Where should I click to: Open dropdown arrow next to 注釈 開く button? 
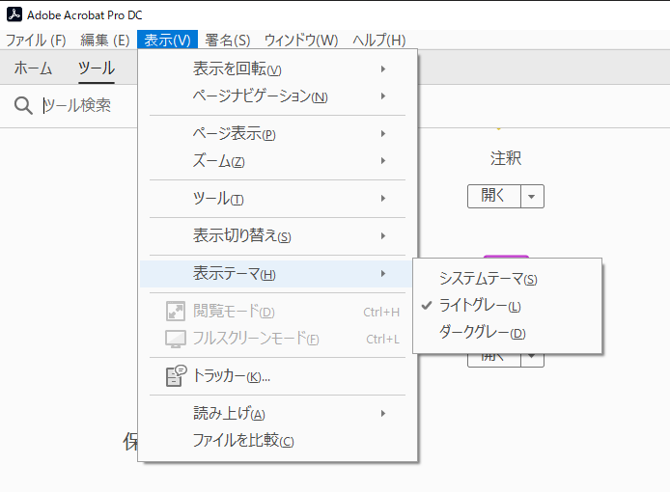click(x=532, y=197)
